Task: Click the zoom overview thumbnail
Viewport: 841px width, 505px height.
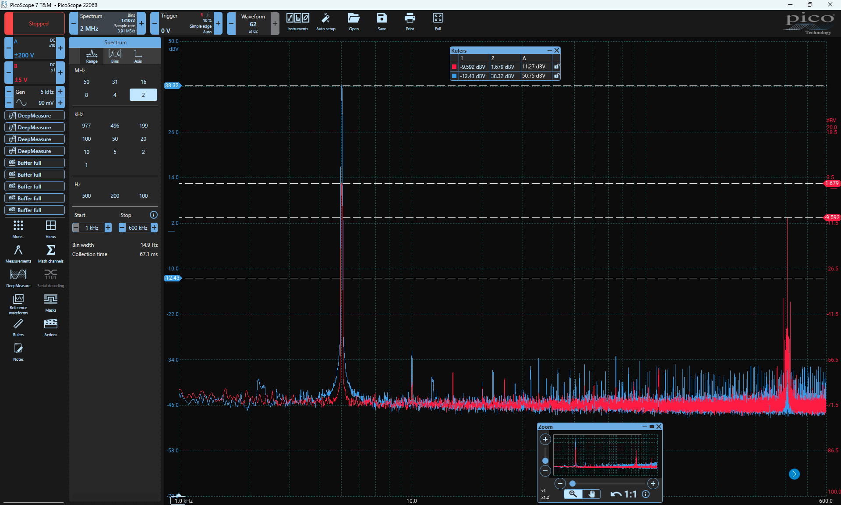Action: click(605, 455)
